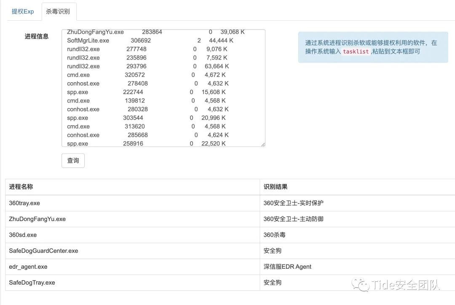455x305 pixels.
Task: Click 安全狗 result for SafeDogGuardCenter.exe
Action: tap(358, 251)
